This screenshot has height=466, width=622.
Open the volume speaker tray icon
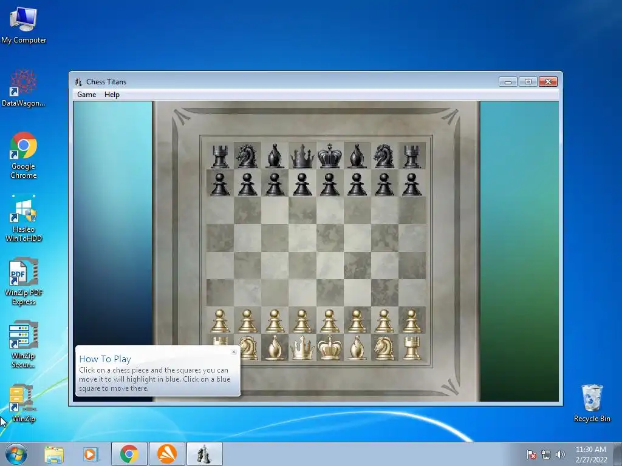[561, 454]
